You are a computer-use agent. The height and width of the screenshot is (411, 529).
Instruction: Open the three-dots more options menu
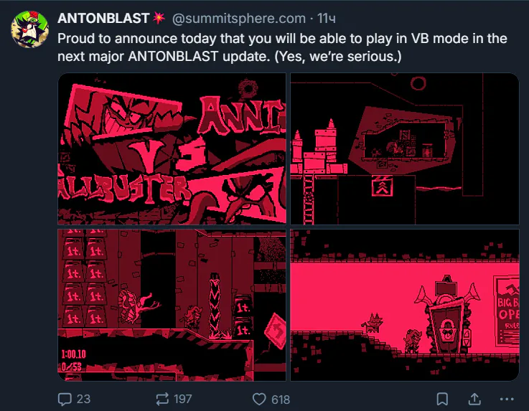[507, 400]
